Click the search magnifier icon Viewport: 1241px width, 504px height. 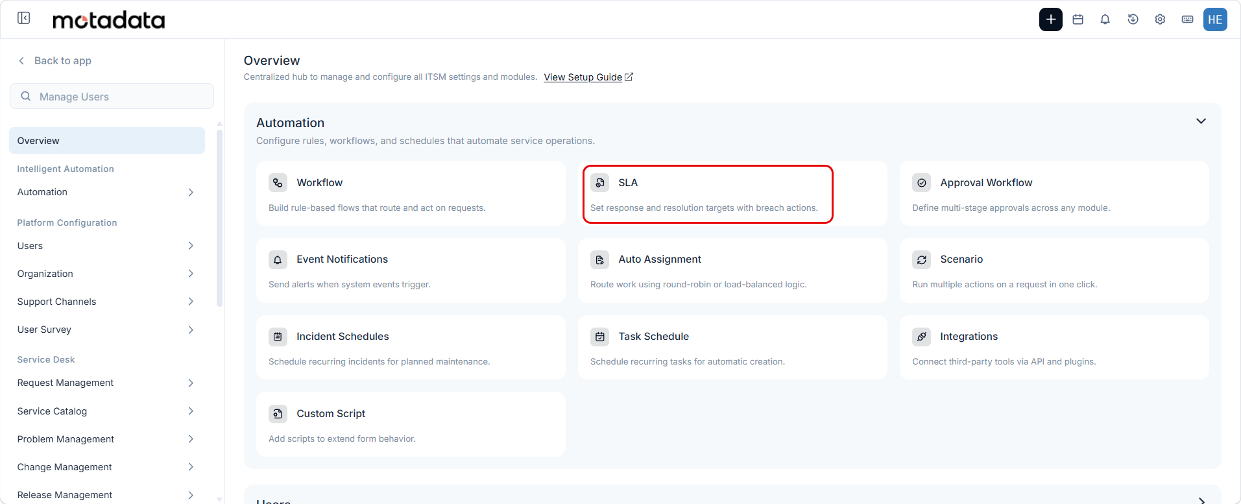[26, 96]
